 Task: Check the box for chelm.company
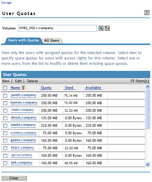tap(5, 111)
